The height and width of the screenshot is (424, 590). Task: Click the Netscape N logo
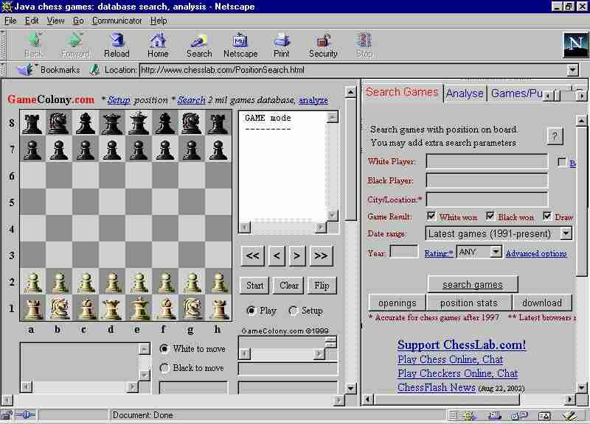(x=575, y=45)
